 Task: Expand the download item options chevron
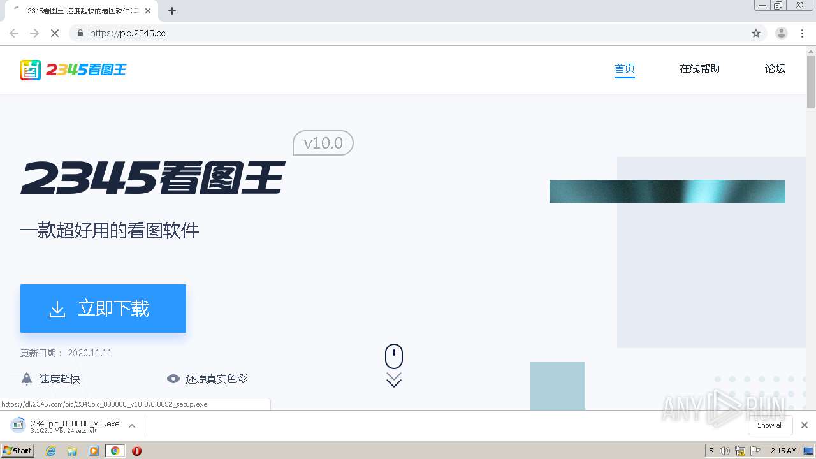(x=132, y=426)
